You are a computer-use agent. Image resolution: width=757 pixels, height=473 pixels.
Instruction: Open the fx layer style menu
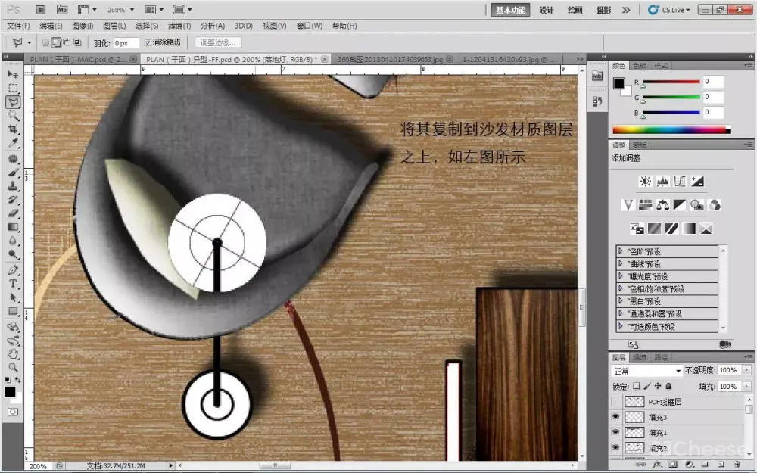click(x=656, y=465)
